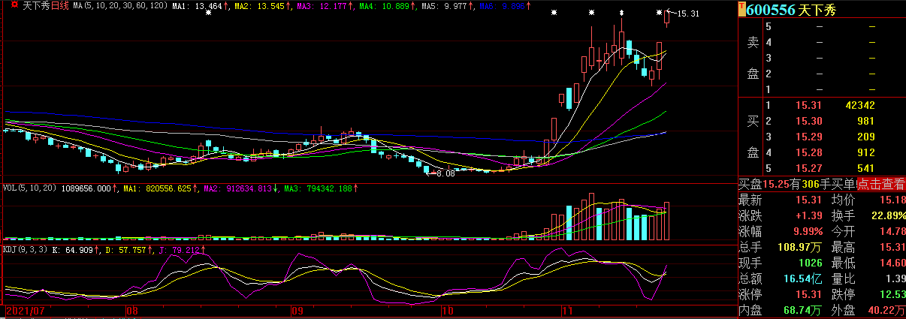
Task: Click the latest tall red volume bar
Action: [x=666, y=221]
